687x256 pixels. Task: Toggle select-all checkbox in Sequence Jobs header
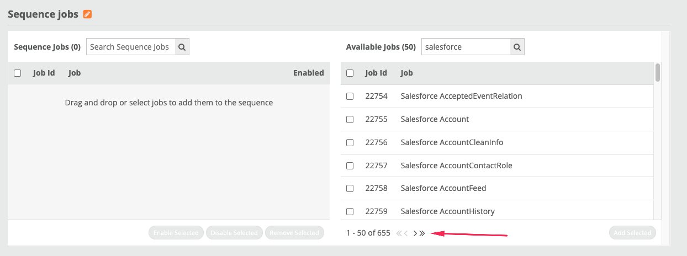pyautogui.click(x=18, y=73)
